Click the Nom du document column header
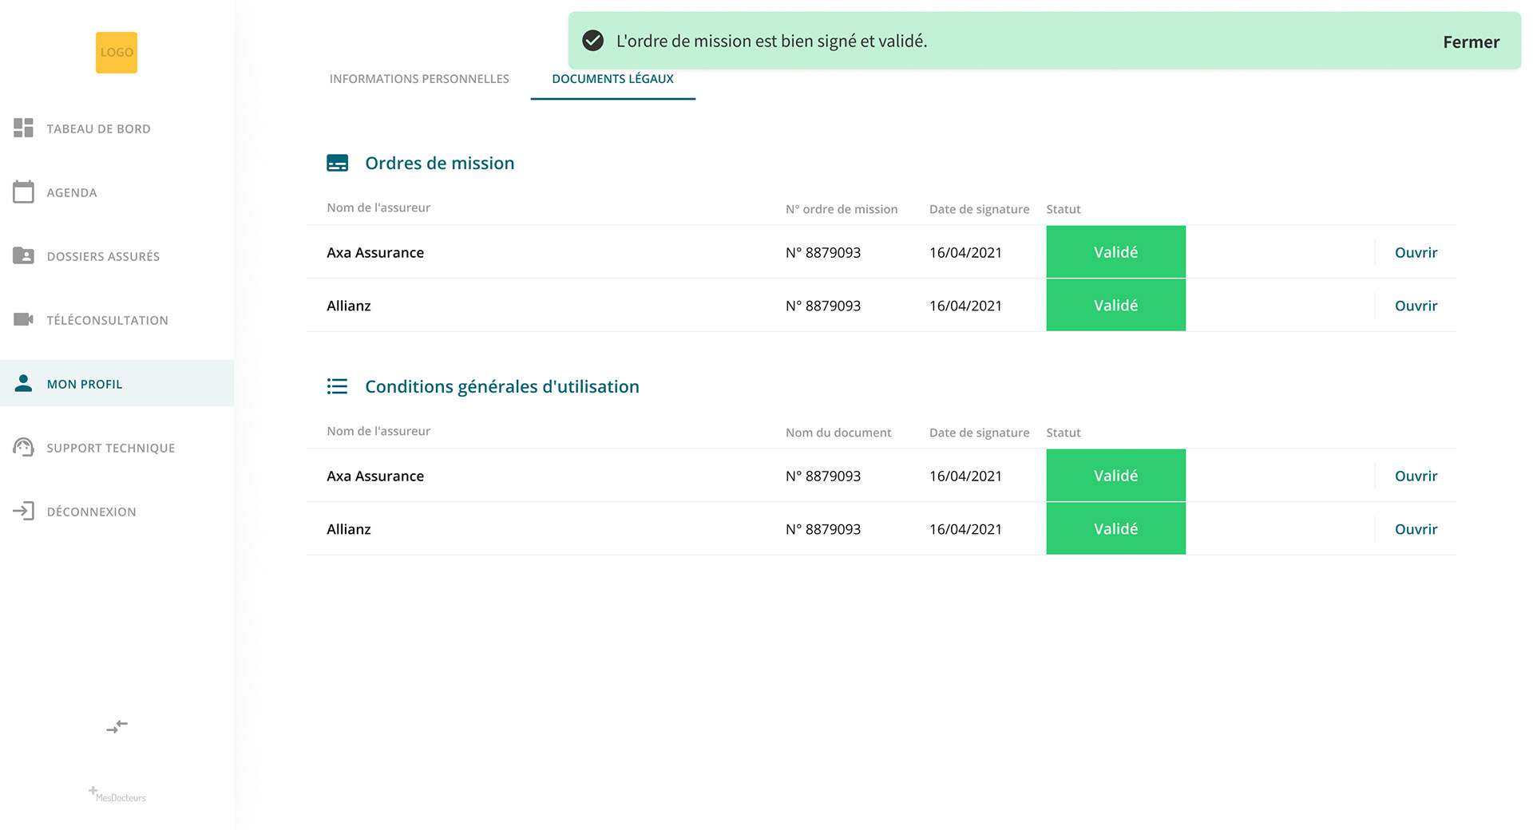 (x=838, y=433)
